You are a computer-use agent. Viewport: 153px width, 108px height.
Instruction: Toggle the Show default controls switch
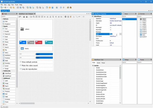[20, 62]
